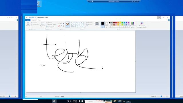The height and width of the screenshot is (103, 183).
Task: Pick the brown color swatch in second row
Action: point(114,25)
